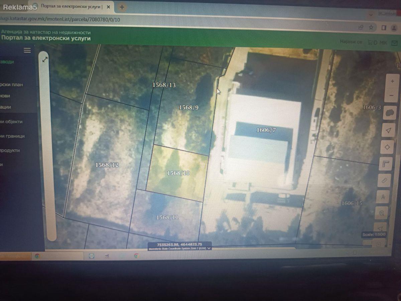This screenshot has width=401, height=301.
Task: Expand map to fullscreen arrows icon
Action: coord(45,60)
